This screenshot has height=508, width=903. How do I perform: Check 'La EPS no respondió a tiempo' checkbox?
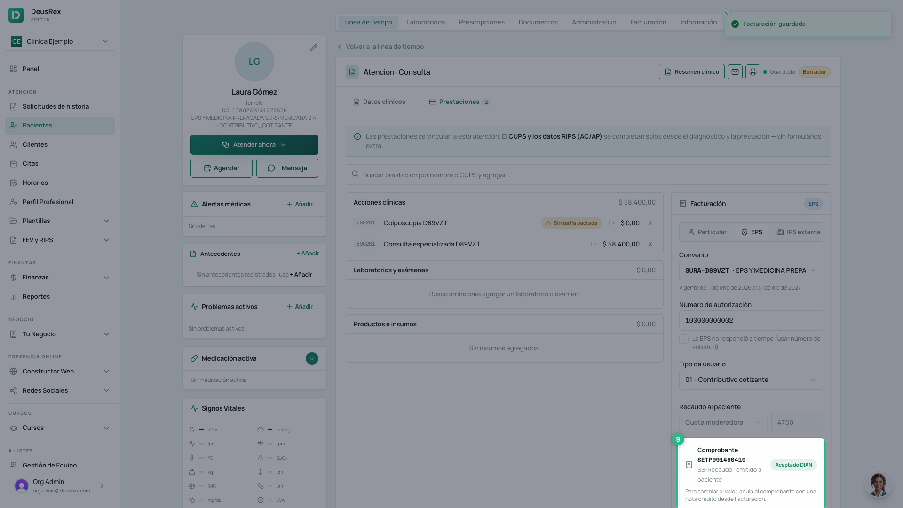tap(684, 339)
